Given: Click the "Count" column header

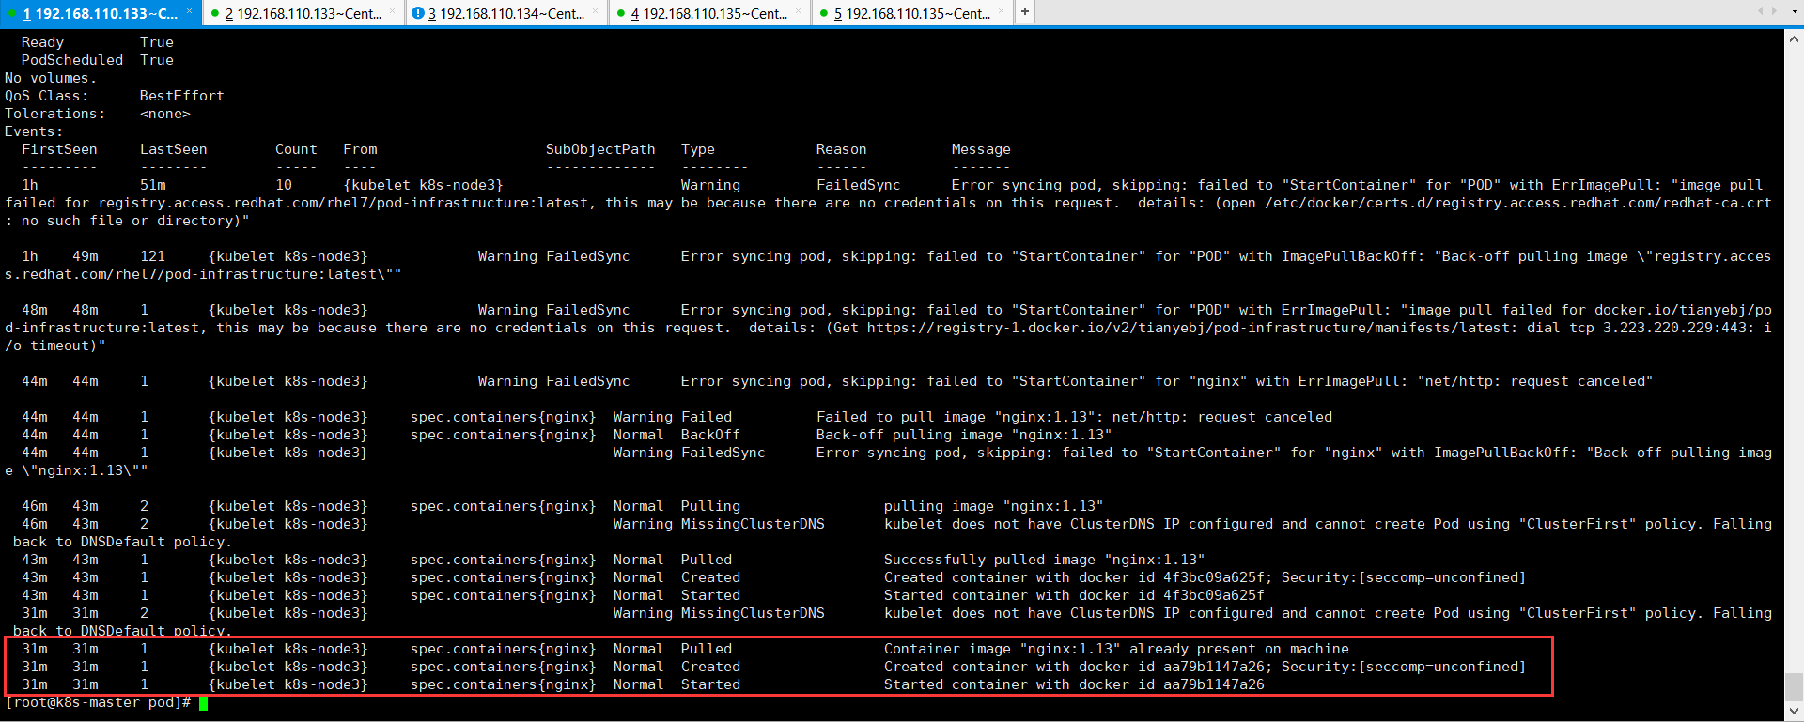Looking at the screenshot, I should (296, 149).
